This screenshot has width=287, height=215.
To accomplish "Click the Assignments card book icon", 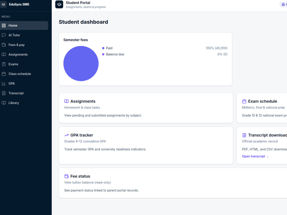I will (x=67, y=101).
